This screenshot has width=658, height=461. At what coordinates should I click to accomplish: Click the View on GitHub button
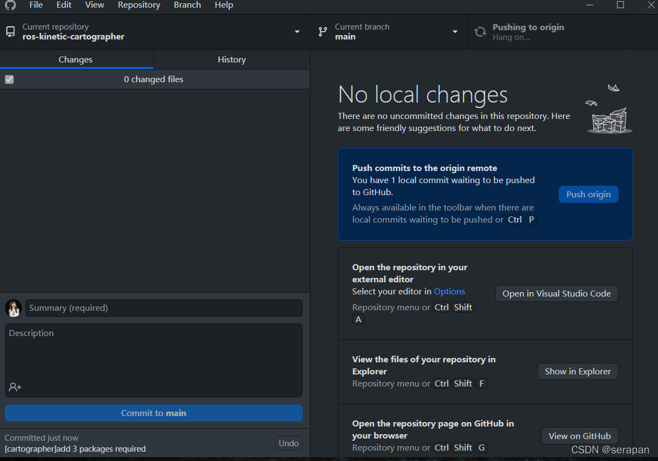pos(580,436)
